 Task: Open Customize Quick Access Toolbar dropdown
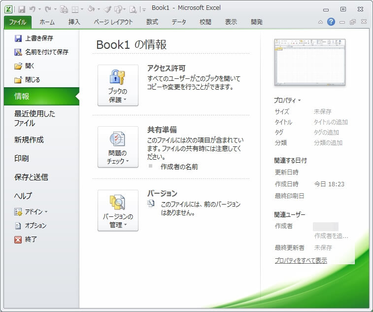144,10
